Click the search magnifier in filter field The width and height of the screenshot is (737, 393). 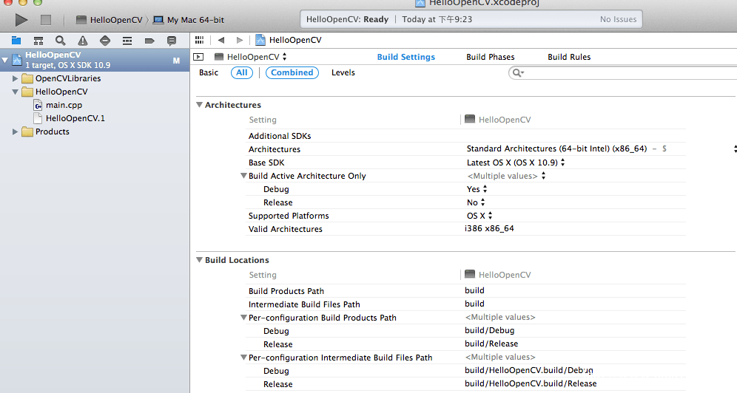tap(517, 72)
